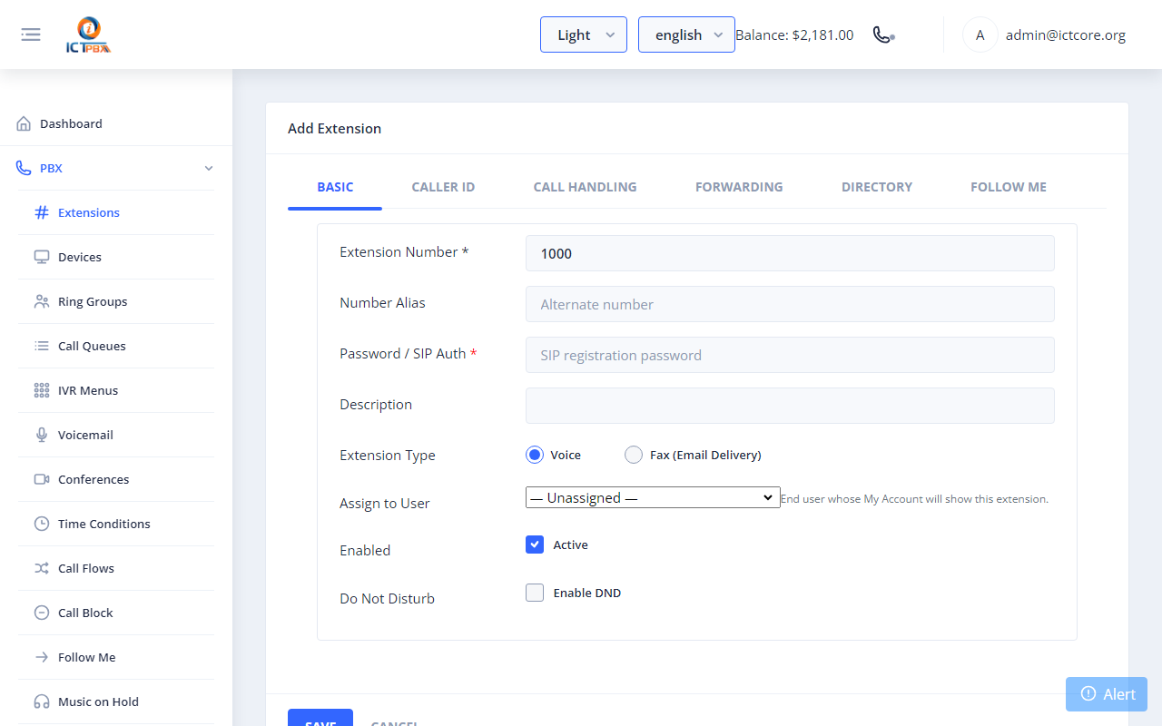Open the Ring Groups sidebar link

[x=116, y=301]
